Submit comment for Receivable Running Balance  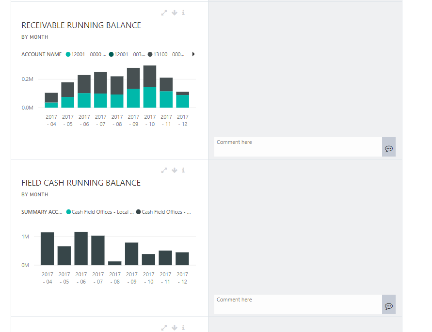click(x=389, y=147)
